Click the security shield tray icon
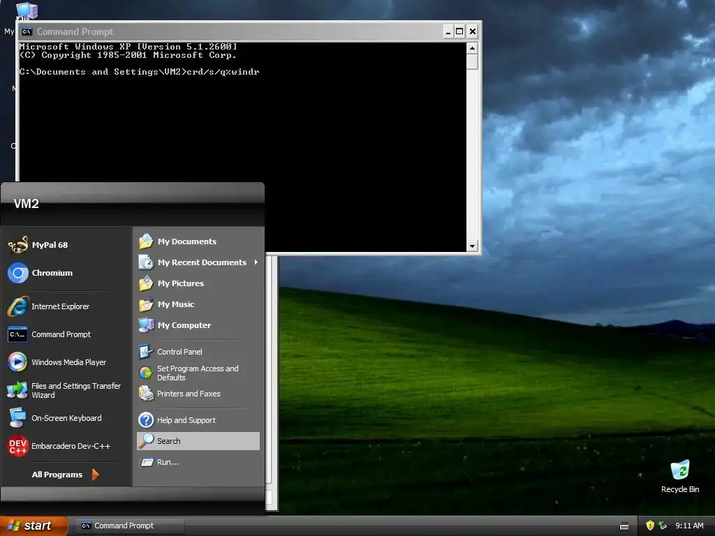Viewport: 715px width, 536px height. pyautogui.click(x=650, y=526)
